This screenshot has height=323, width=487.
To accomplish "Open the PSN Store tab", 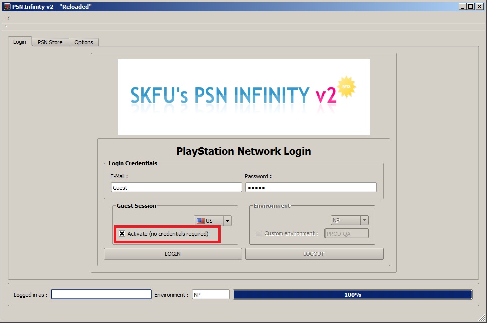I will click(x=50, y=42).
